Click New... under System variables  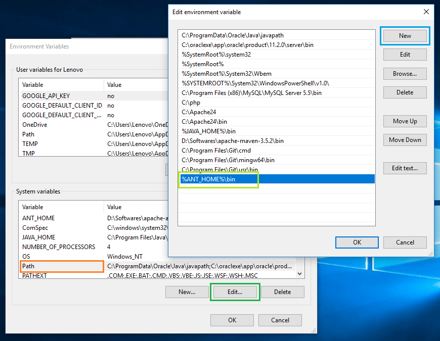click(187, 292)
